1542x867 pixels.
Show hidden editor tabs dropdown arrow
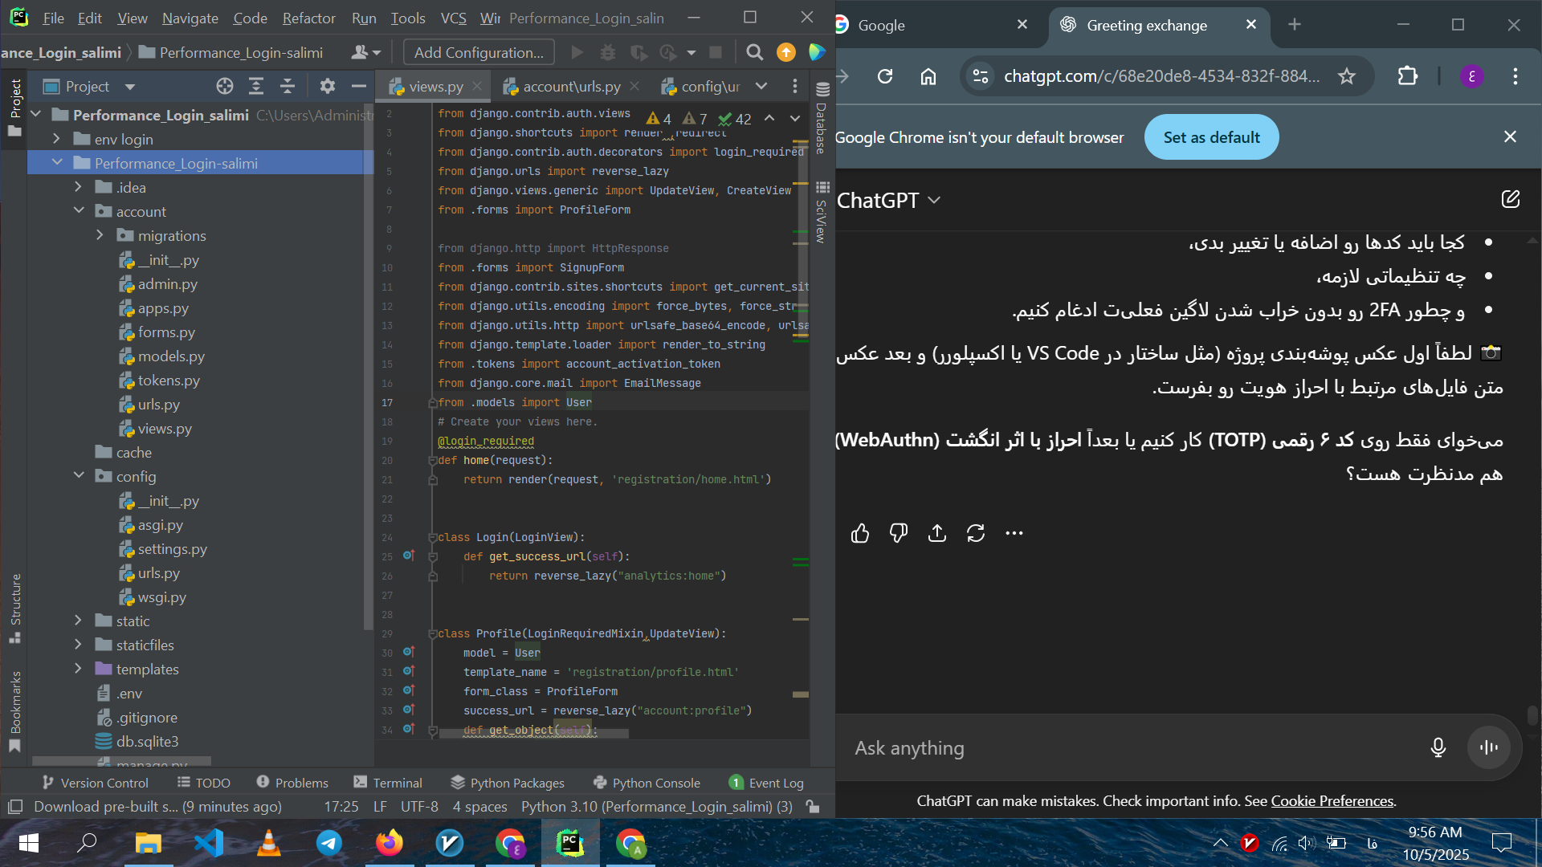[761, 86]
